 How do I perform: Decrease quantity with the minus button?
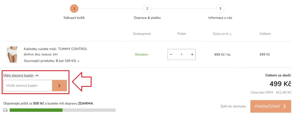[x=171, y=54]
